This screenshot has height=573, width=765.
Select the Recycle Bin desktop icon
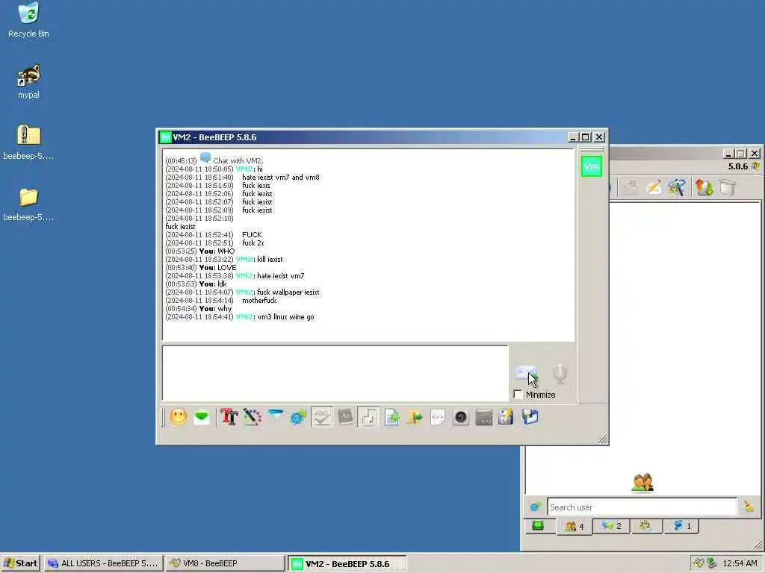click(28, 20)
